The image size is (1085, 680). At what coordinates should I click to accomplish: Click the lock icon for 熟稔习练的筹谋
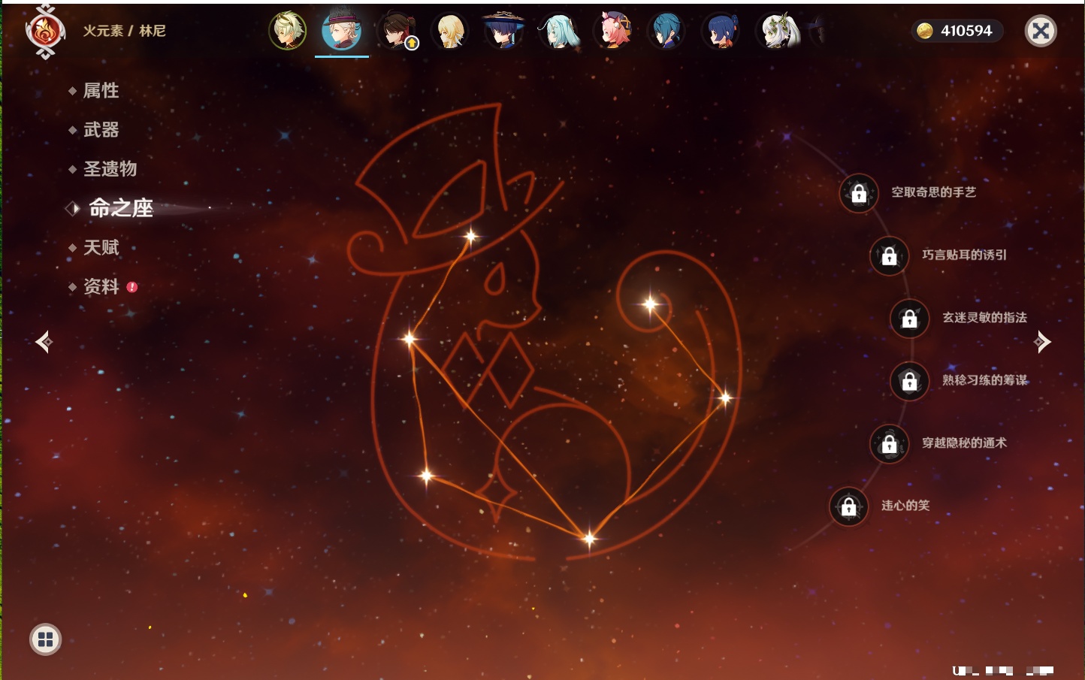910,381
